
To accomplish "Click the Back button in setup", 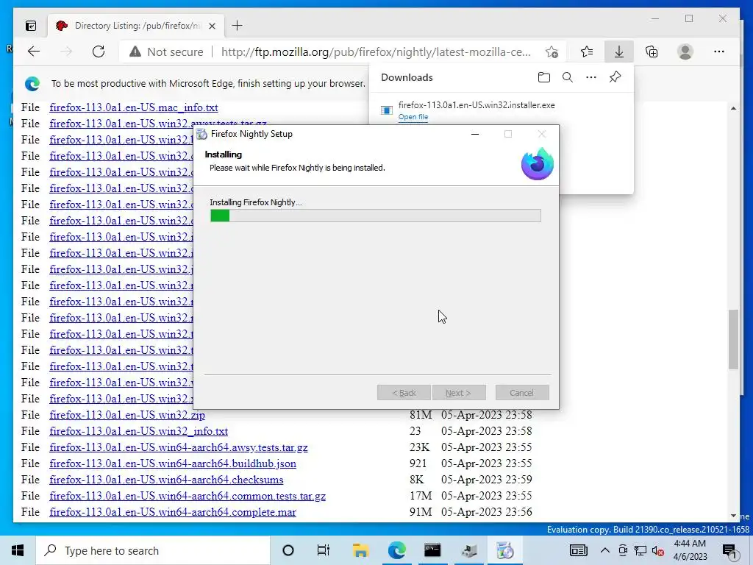I will tap(404, 393).
